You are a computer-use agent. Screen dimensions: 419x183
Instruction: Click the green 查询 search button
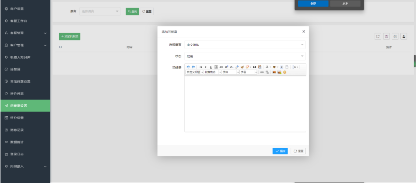(x=132, y=11)
